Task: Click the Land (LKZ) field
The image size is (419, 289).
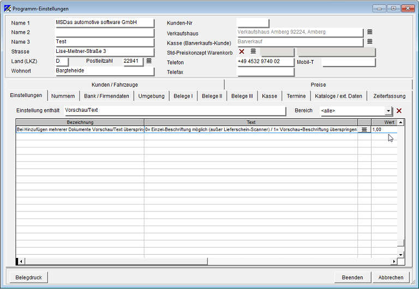Action: coord(62,61)
